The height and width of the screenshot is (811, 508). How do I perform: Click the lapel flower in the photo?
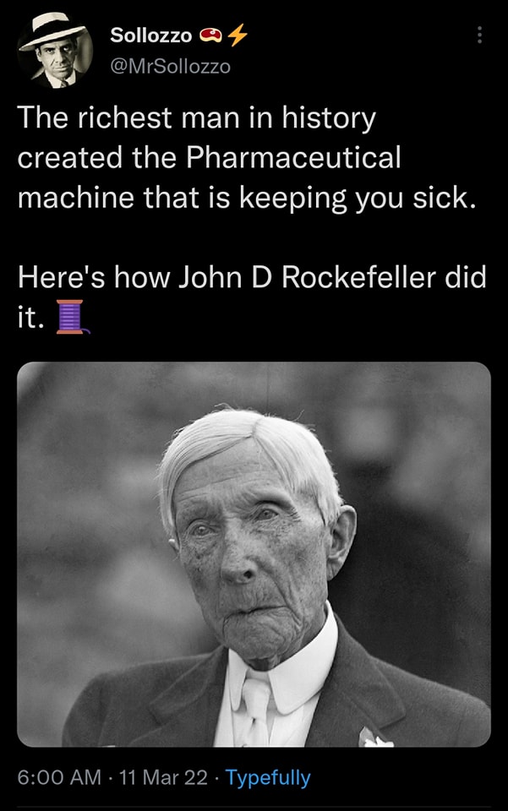pyautogui.click(x=374, y=737)
